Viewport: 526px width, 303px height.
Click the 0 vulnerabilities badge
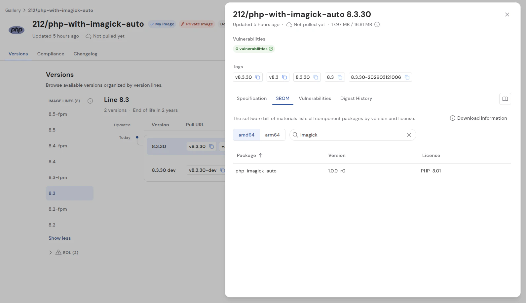(254, 49)
